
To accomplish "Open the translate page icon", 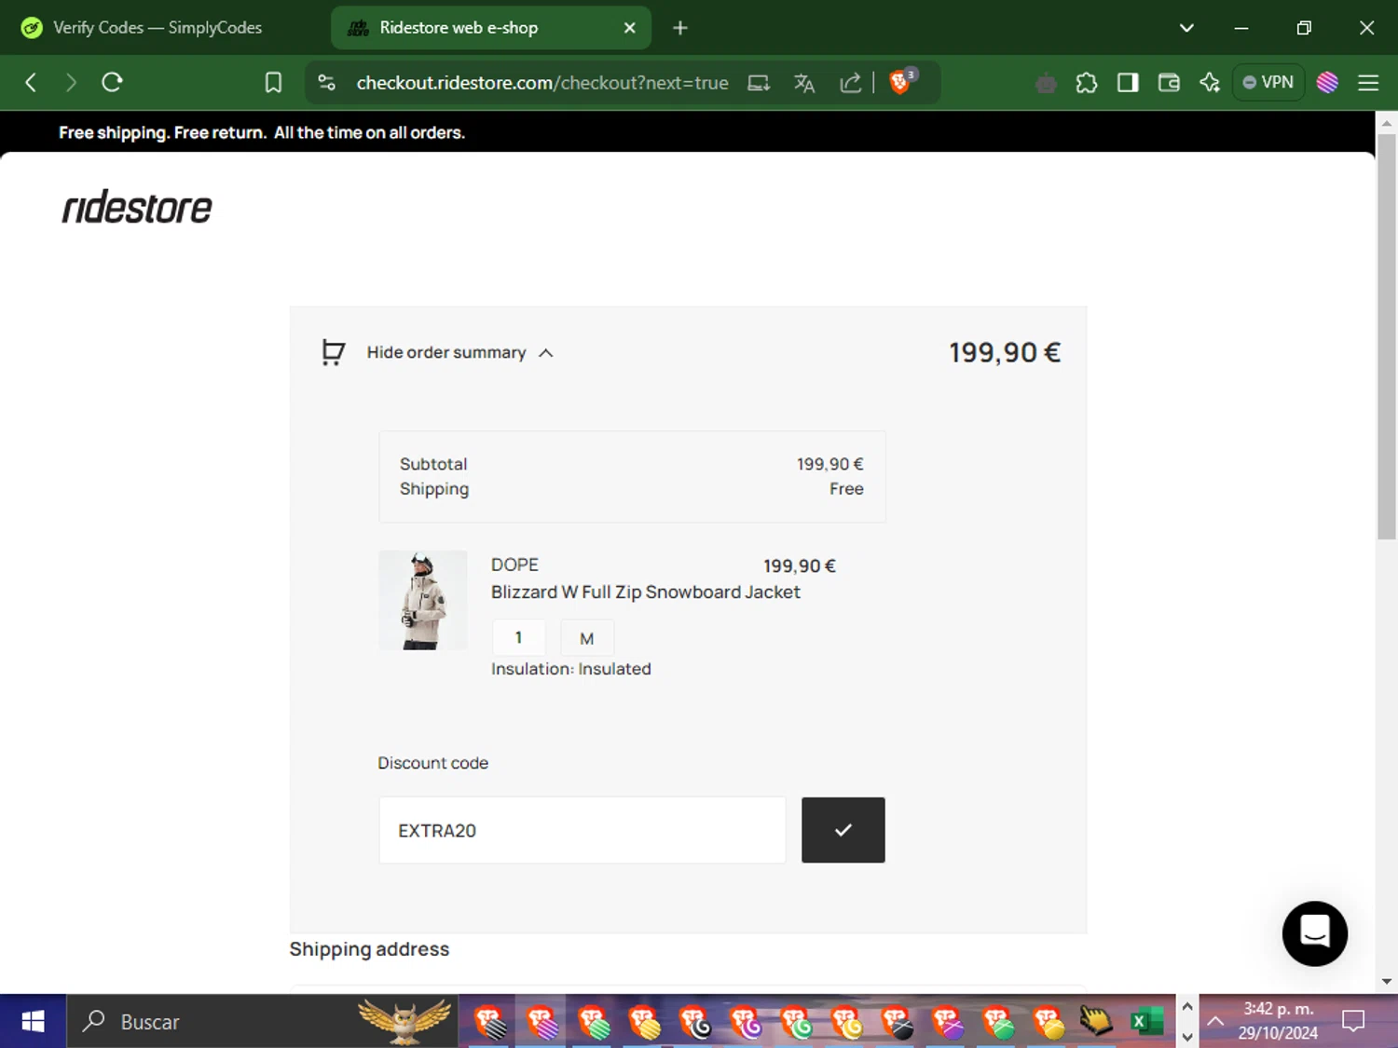I will [804, 84].
